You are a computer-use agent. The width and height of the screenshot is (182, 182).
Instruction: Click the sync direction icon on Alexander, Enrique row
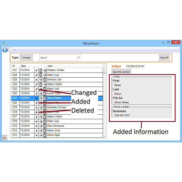click(x=43, y=108)
